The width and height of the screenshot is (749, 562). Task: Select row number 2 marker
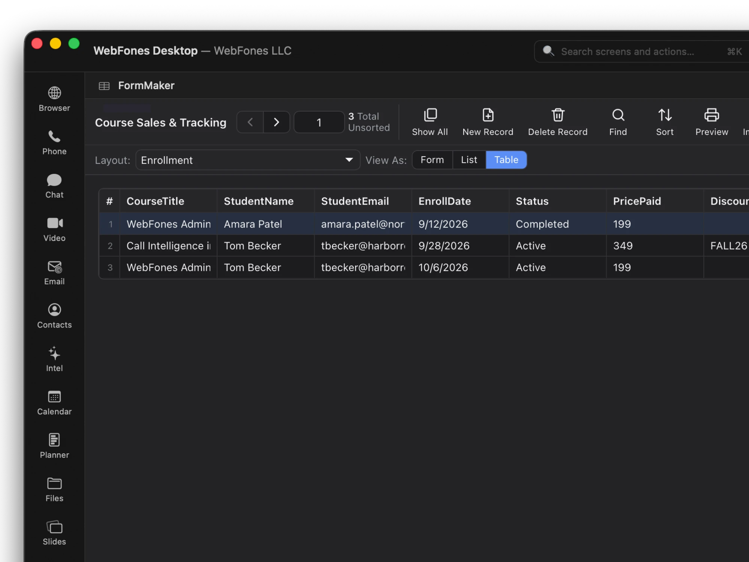click(110, 246)
